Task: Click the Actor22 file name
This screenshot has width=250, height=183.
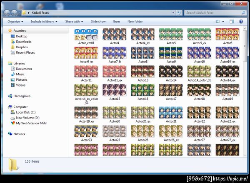Action: (x=199, y=121)
